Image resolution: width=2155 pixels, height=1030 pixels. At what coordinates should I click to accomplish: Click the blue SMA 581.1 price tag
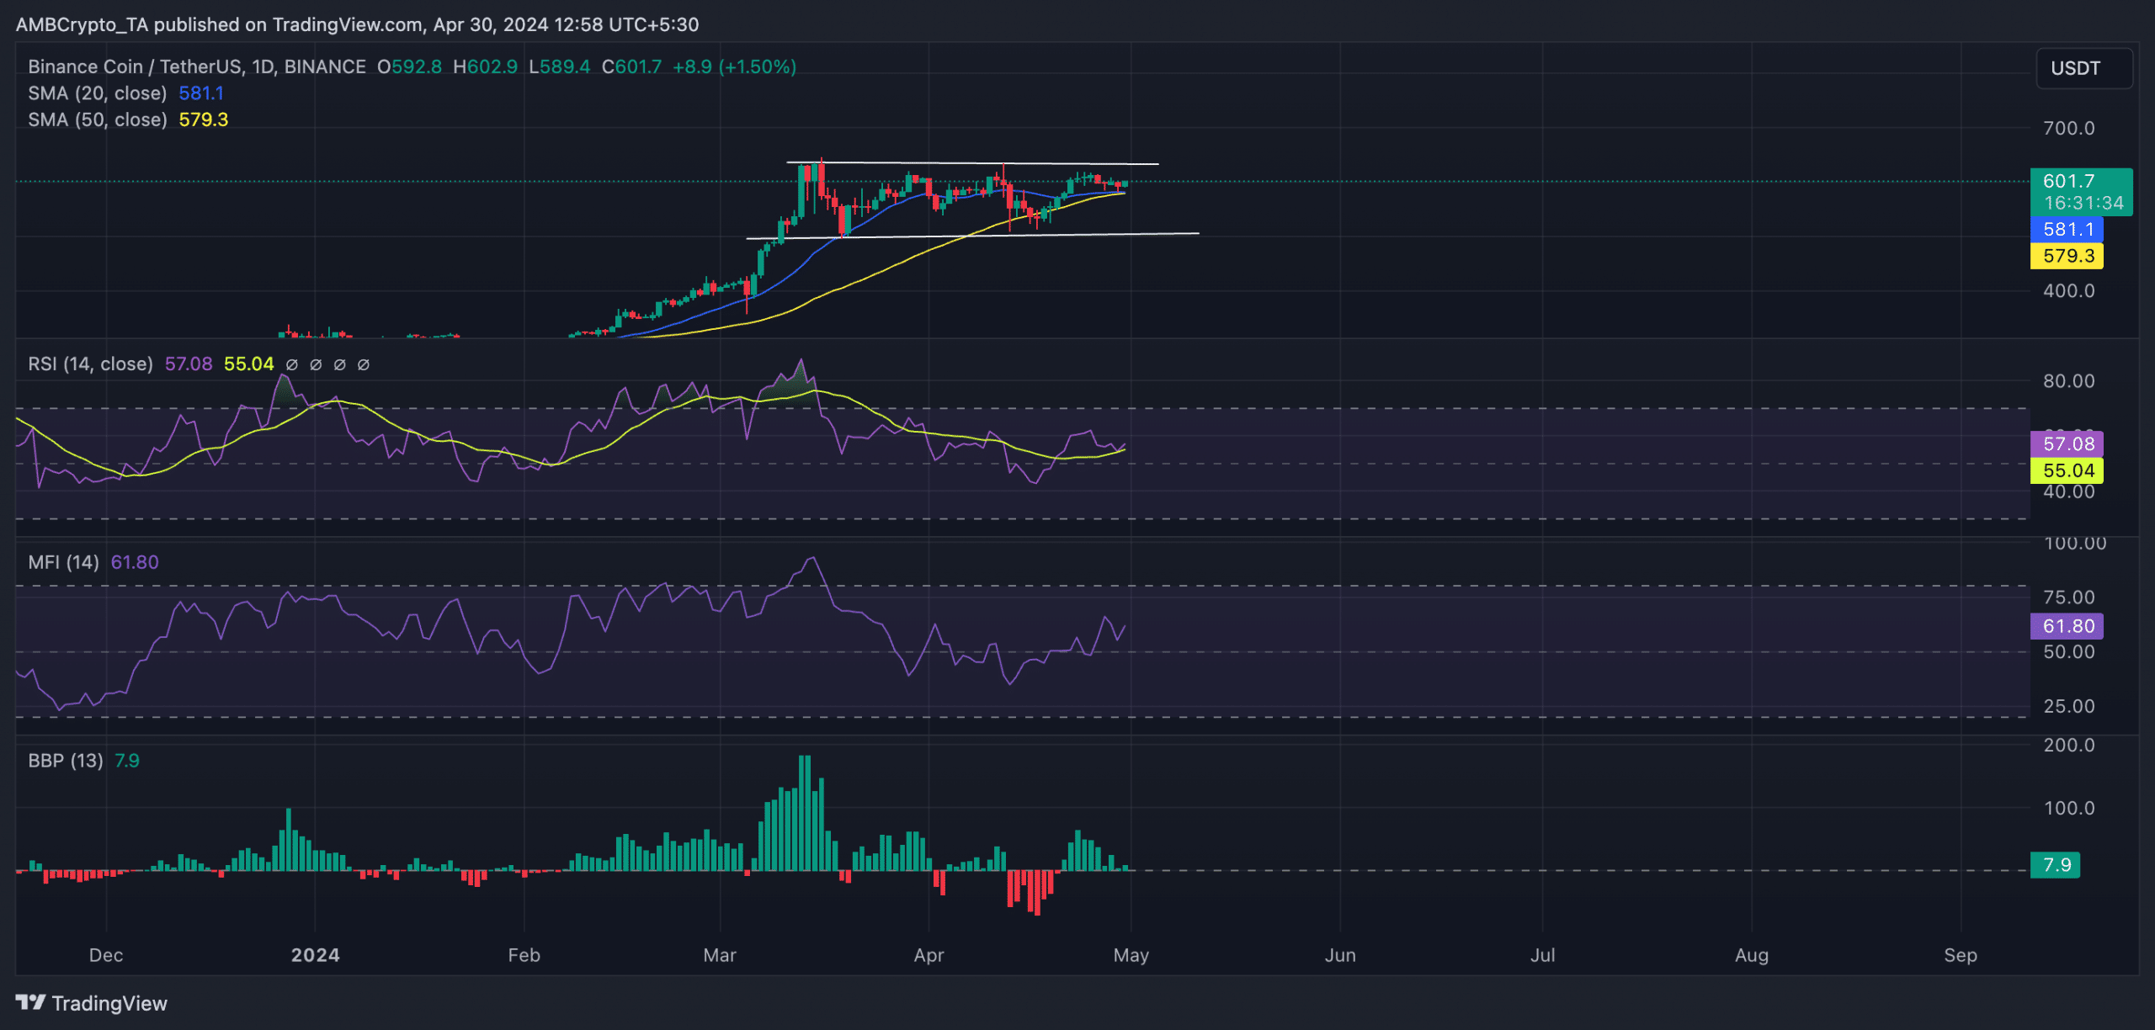coord(2067,229)
